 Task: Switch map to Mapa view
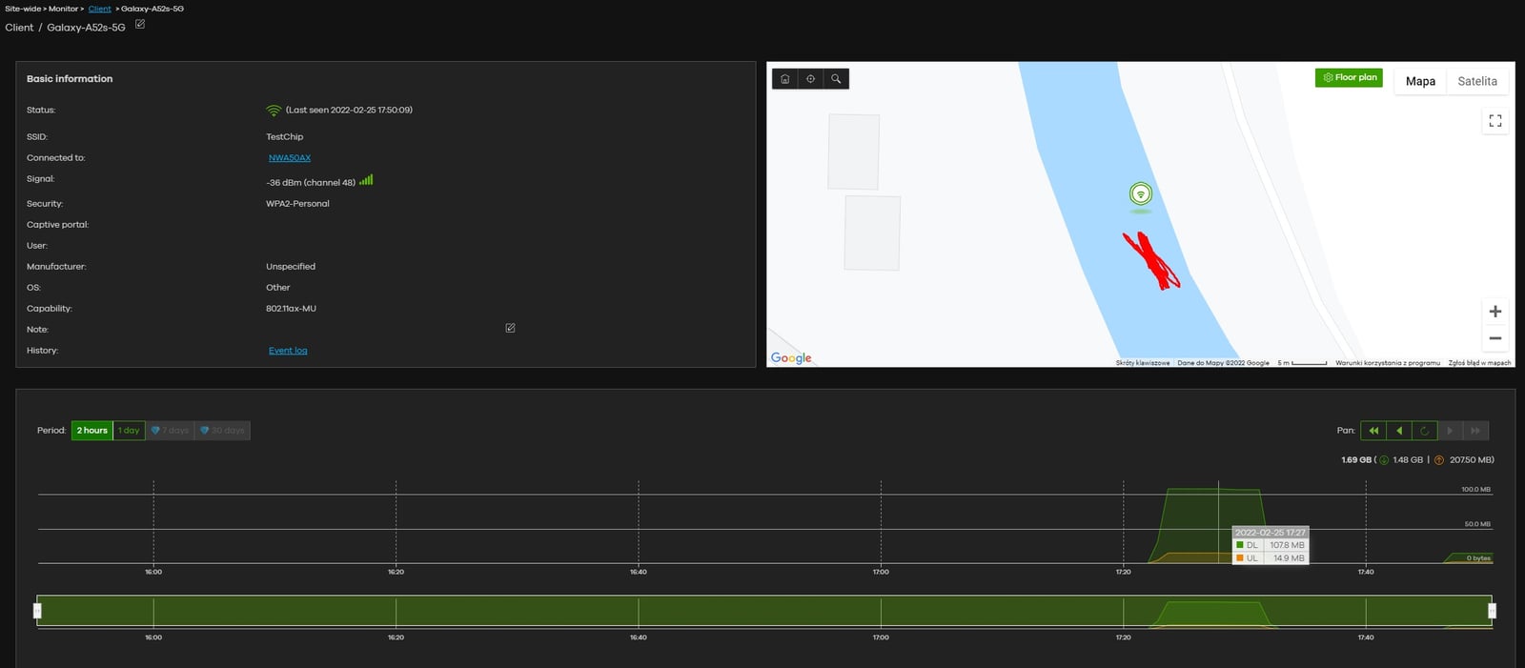click(x=1419, y=81)
